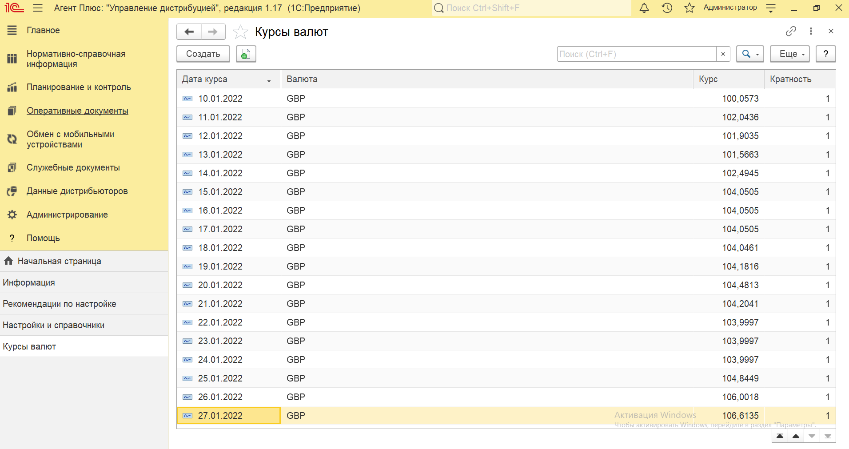
Task: Click the Поиск (Ctrl+F) field
Action: click(x=636, y=54)
